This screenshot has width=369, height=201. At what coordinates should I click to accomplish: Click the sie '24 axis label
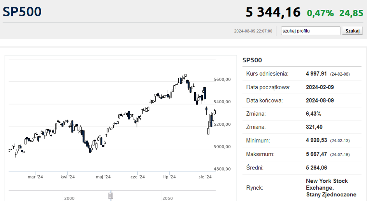click(205, 177)
